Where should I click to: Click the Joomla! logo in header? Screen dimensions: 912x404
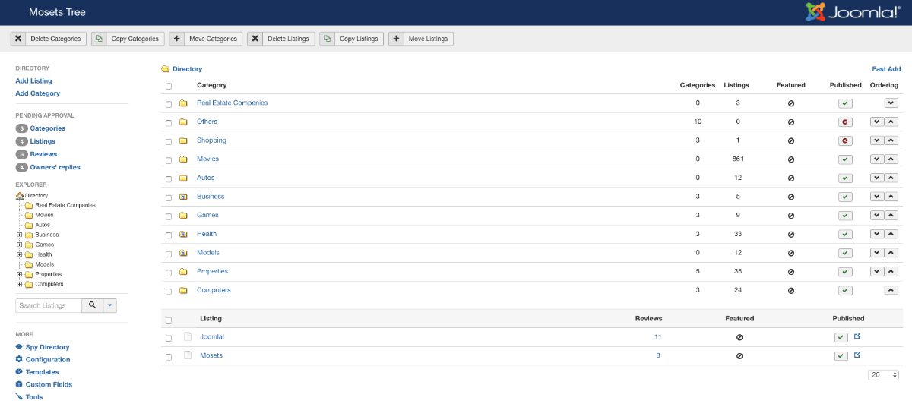(853, 12)
